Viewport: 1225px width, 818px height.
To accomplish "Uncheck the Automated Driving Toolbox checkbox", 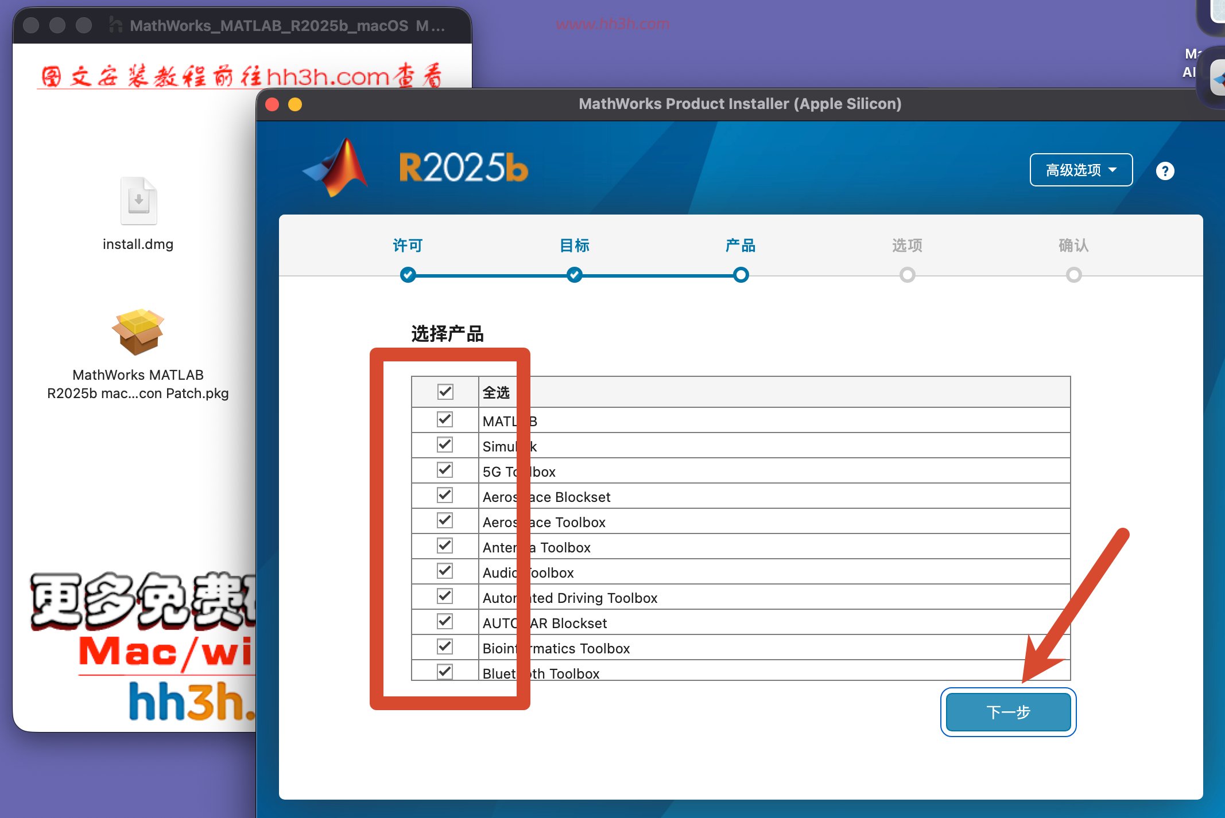I will point(445,596).
